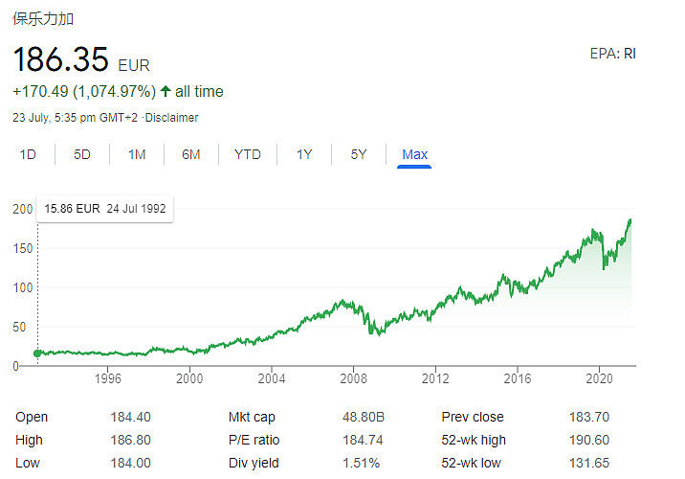Click the 2008 label on the x-axis
The height and width of the screenshot is (479, 685).
coord(354,379)
